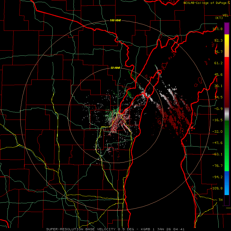Click the -109.8 velocity scale value
Viewport: 231px width, 231px height.
pos(217,188)
